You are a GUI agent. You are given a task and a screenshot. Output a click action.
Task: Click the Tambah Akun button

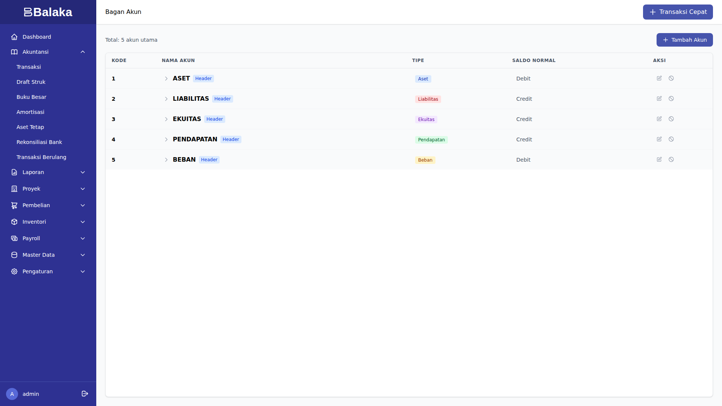[x=684, y=40]
